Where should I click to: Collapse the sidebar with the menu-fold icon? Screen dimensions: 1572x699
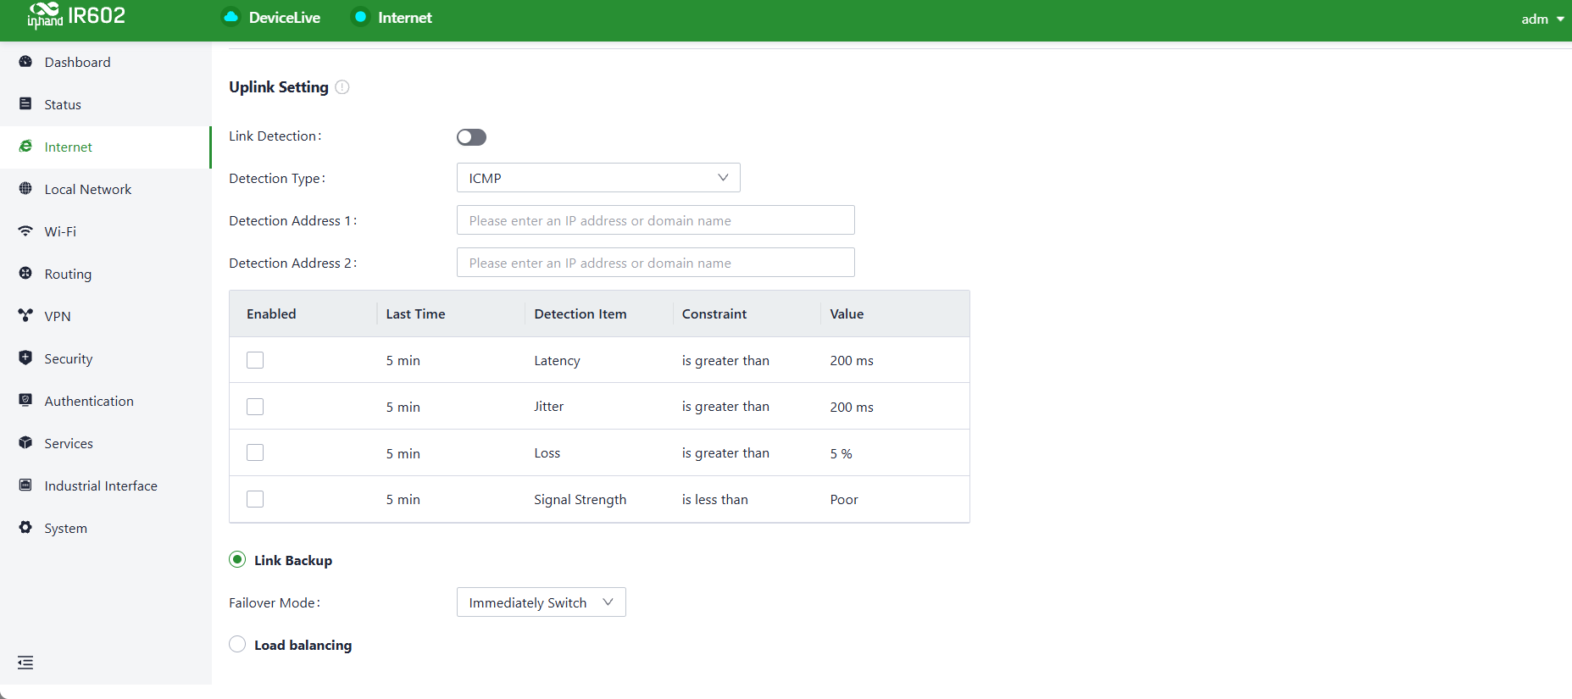click(x=25, y=663)
